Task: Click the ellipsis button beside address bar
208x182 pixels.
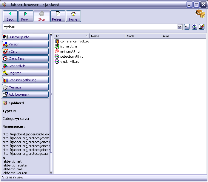Action: pyautogui.click(x=187, y=27)
